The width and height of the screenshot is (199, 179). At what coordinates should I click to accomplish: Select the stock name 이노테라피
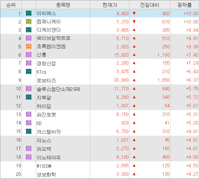pyautogui.click(x=48, y=157)
